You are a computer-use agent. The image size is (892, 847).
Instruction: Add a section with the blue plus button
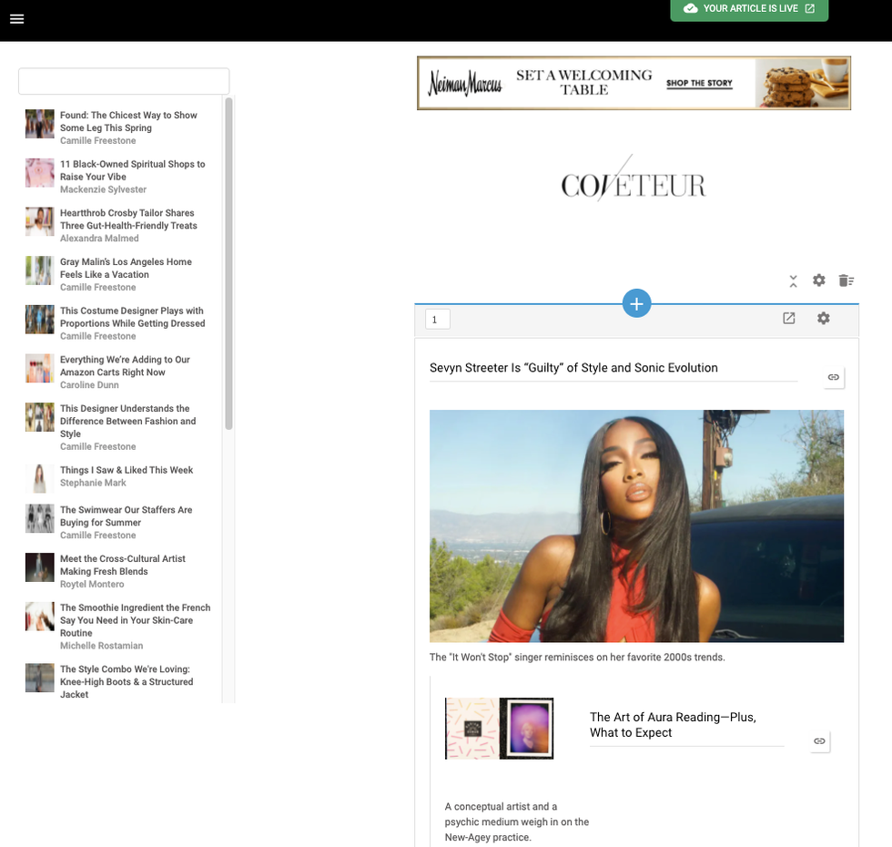(x=636, y=303)
